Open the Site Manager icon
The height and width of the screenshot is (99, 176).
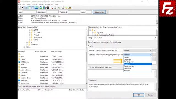pos(20,8)
